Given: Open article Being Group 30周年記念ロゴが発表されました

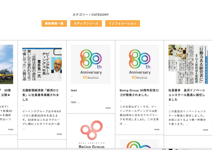Looking at the screenshot, I should tap(139, 92).
